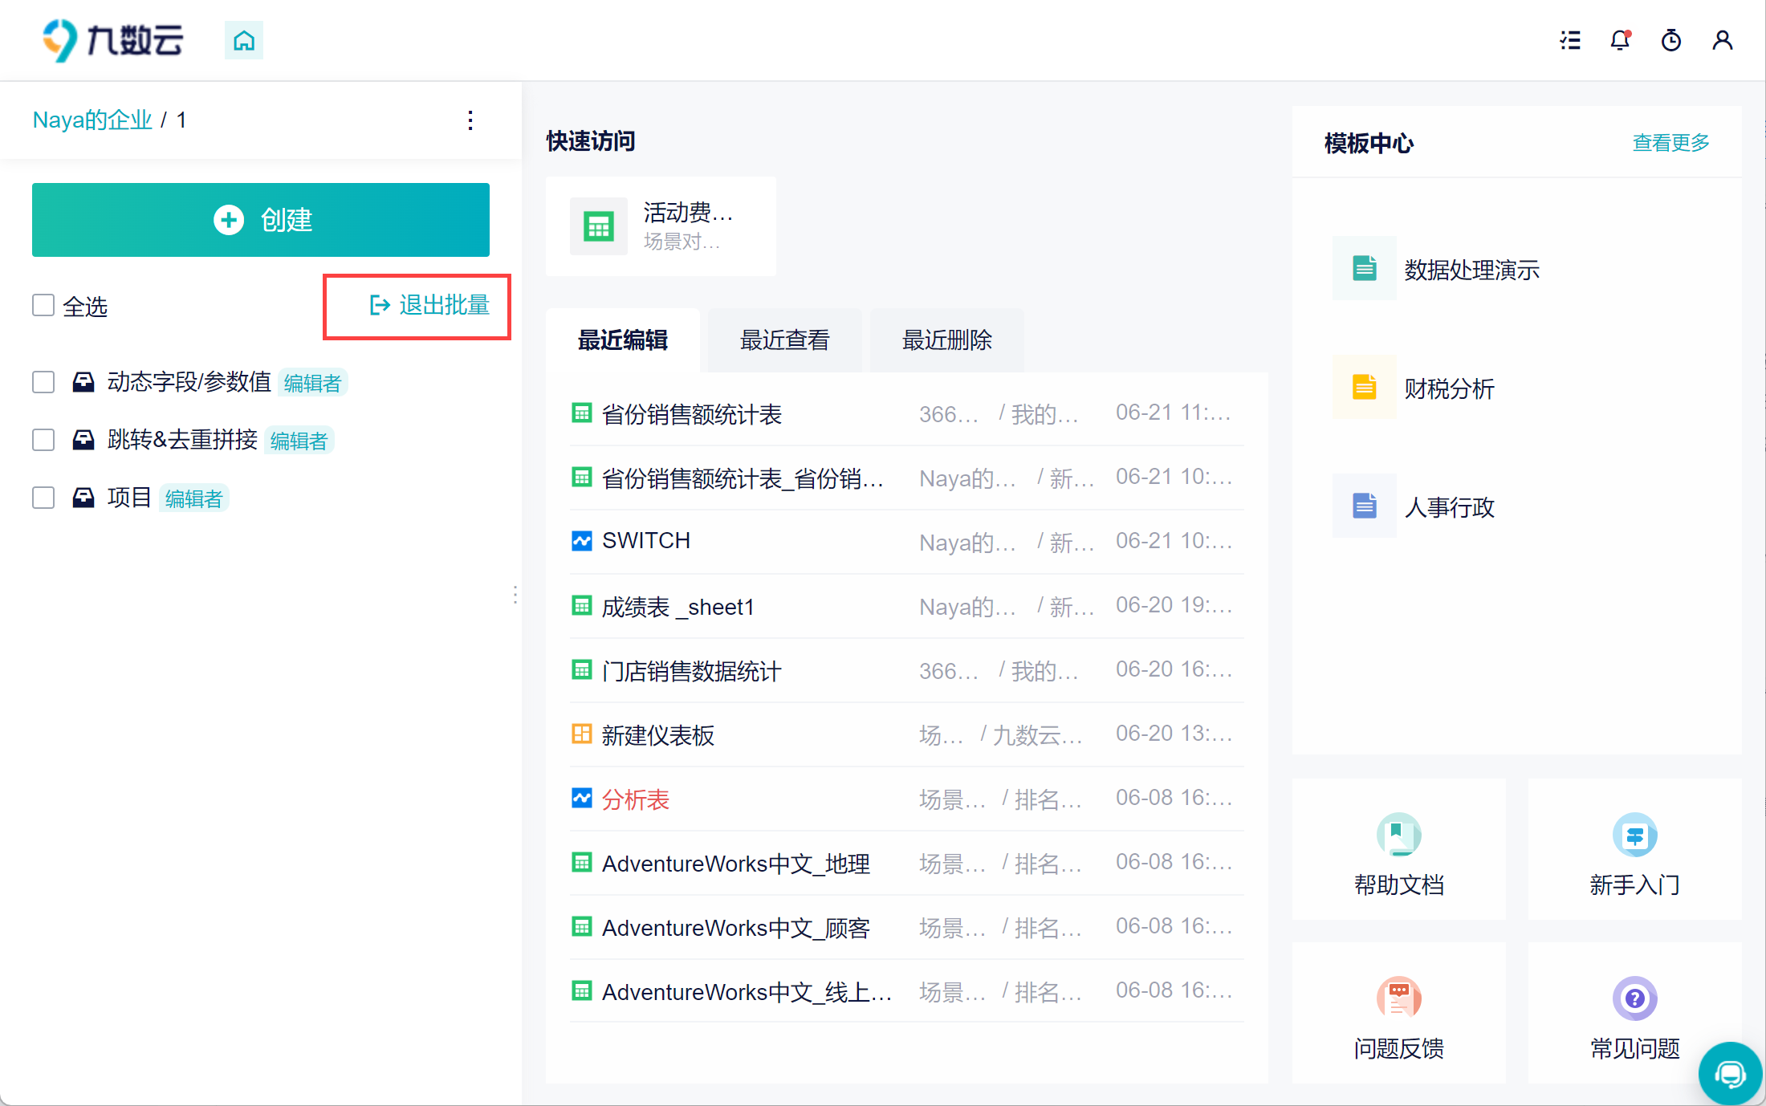Open the notifications bell

1621,40
